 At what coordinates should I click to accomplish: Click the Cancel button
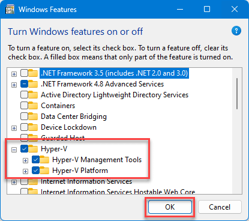(220, 207)
